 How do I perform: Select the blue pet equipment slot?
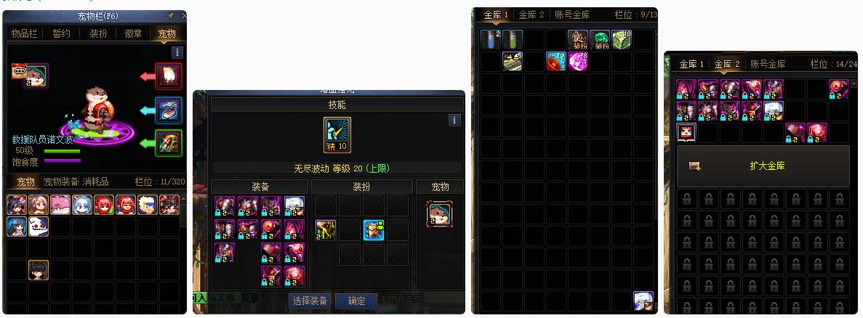click(x=169, y=110)
